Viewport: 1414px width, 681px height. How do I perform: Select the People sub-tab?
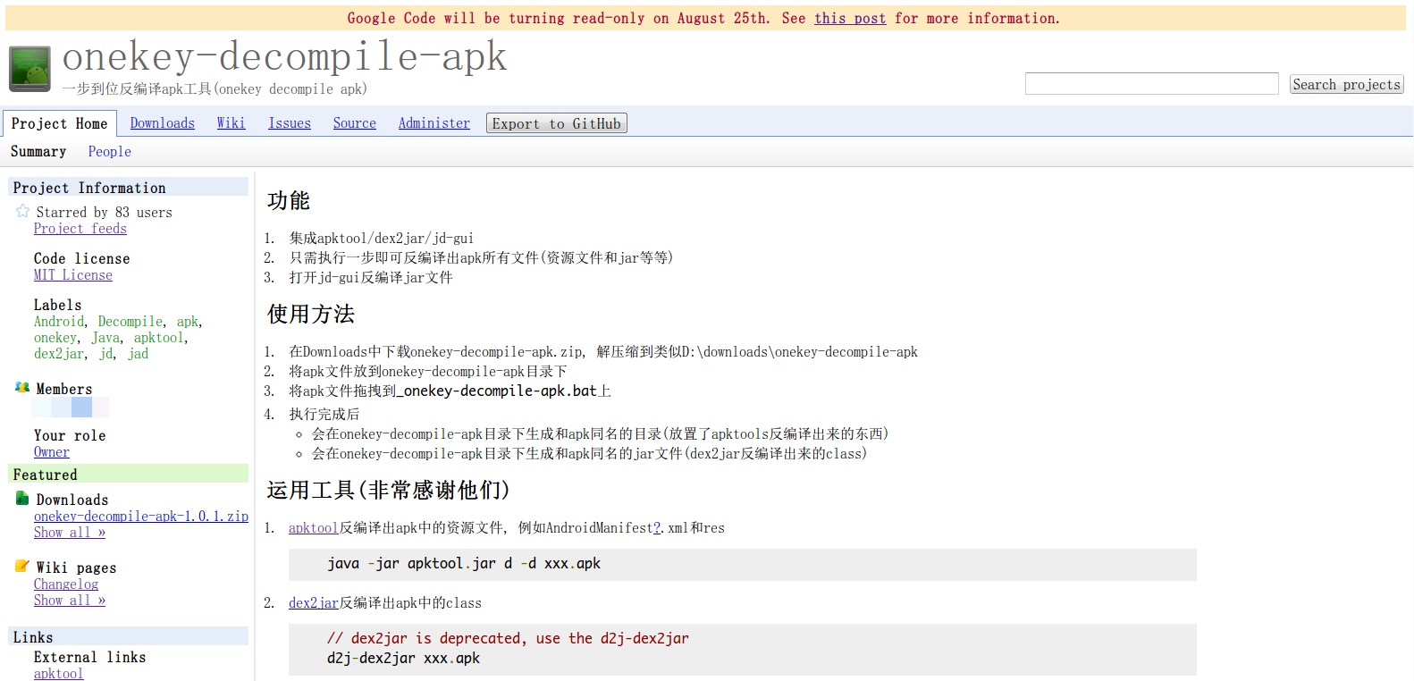click(x=109, y=152)
